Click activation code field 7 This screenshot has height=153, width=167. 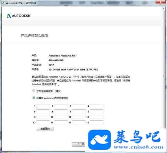pyautogui.click(x=79, y=112)
